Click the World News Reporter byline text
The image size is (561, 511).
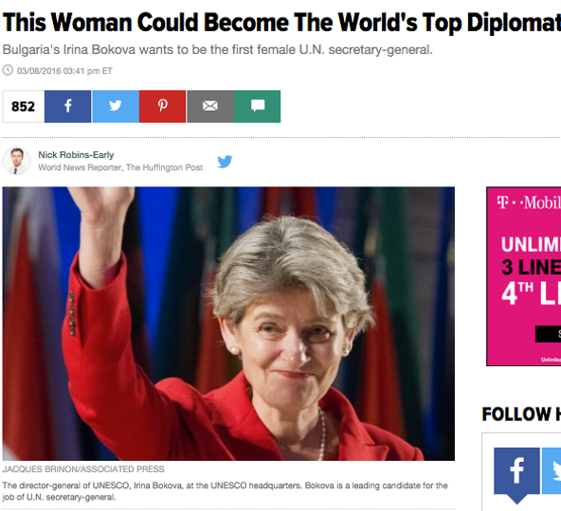point(120,167)
